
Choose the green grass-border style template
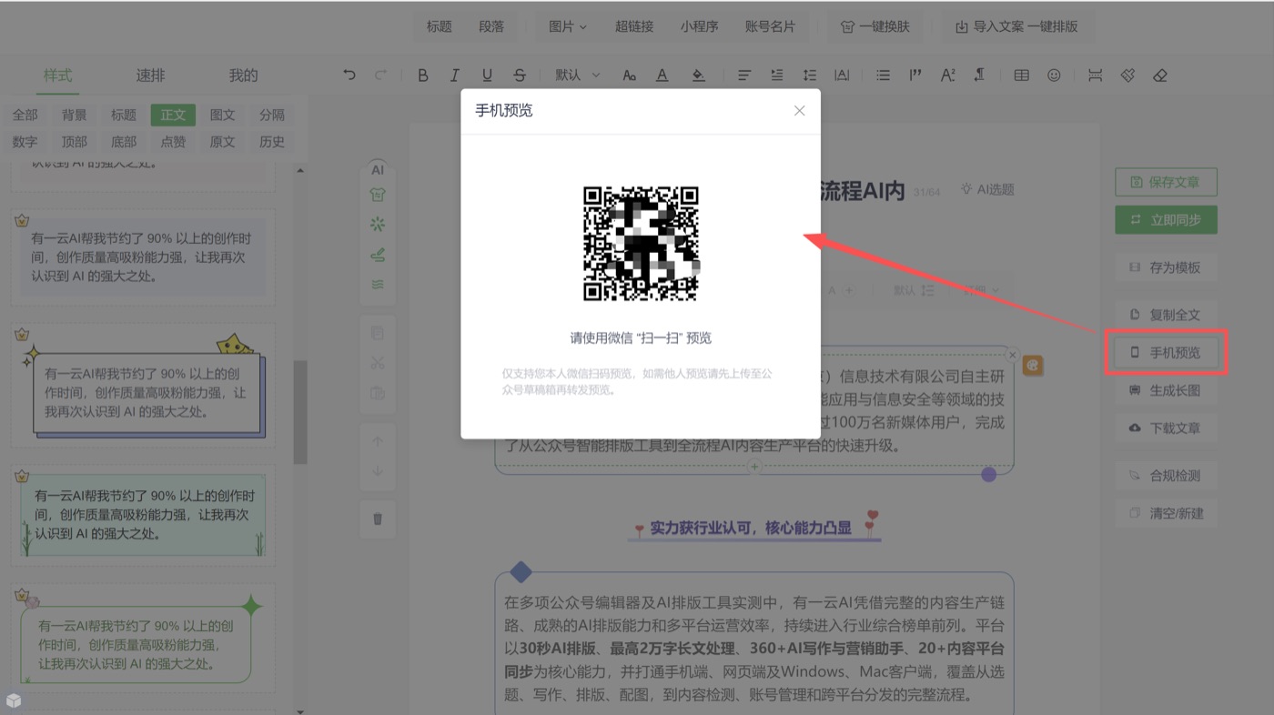pyautogui.click(x=143, y=515)
